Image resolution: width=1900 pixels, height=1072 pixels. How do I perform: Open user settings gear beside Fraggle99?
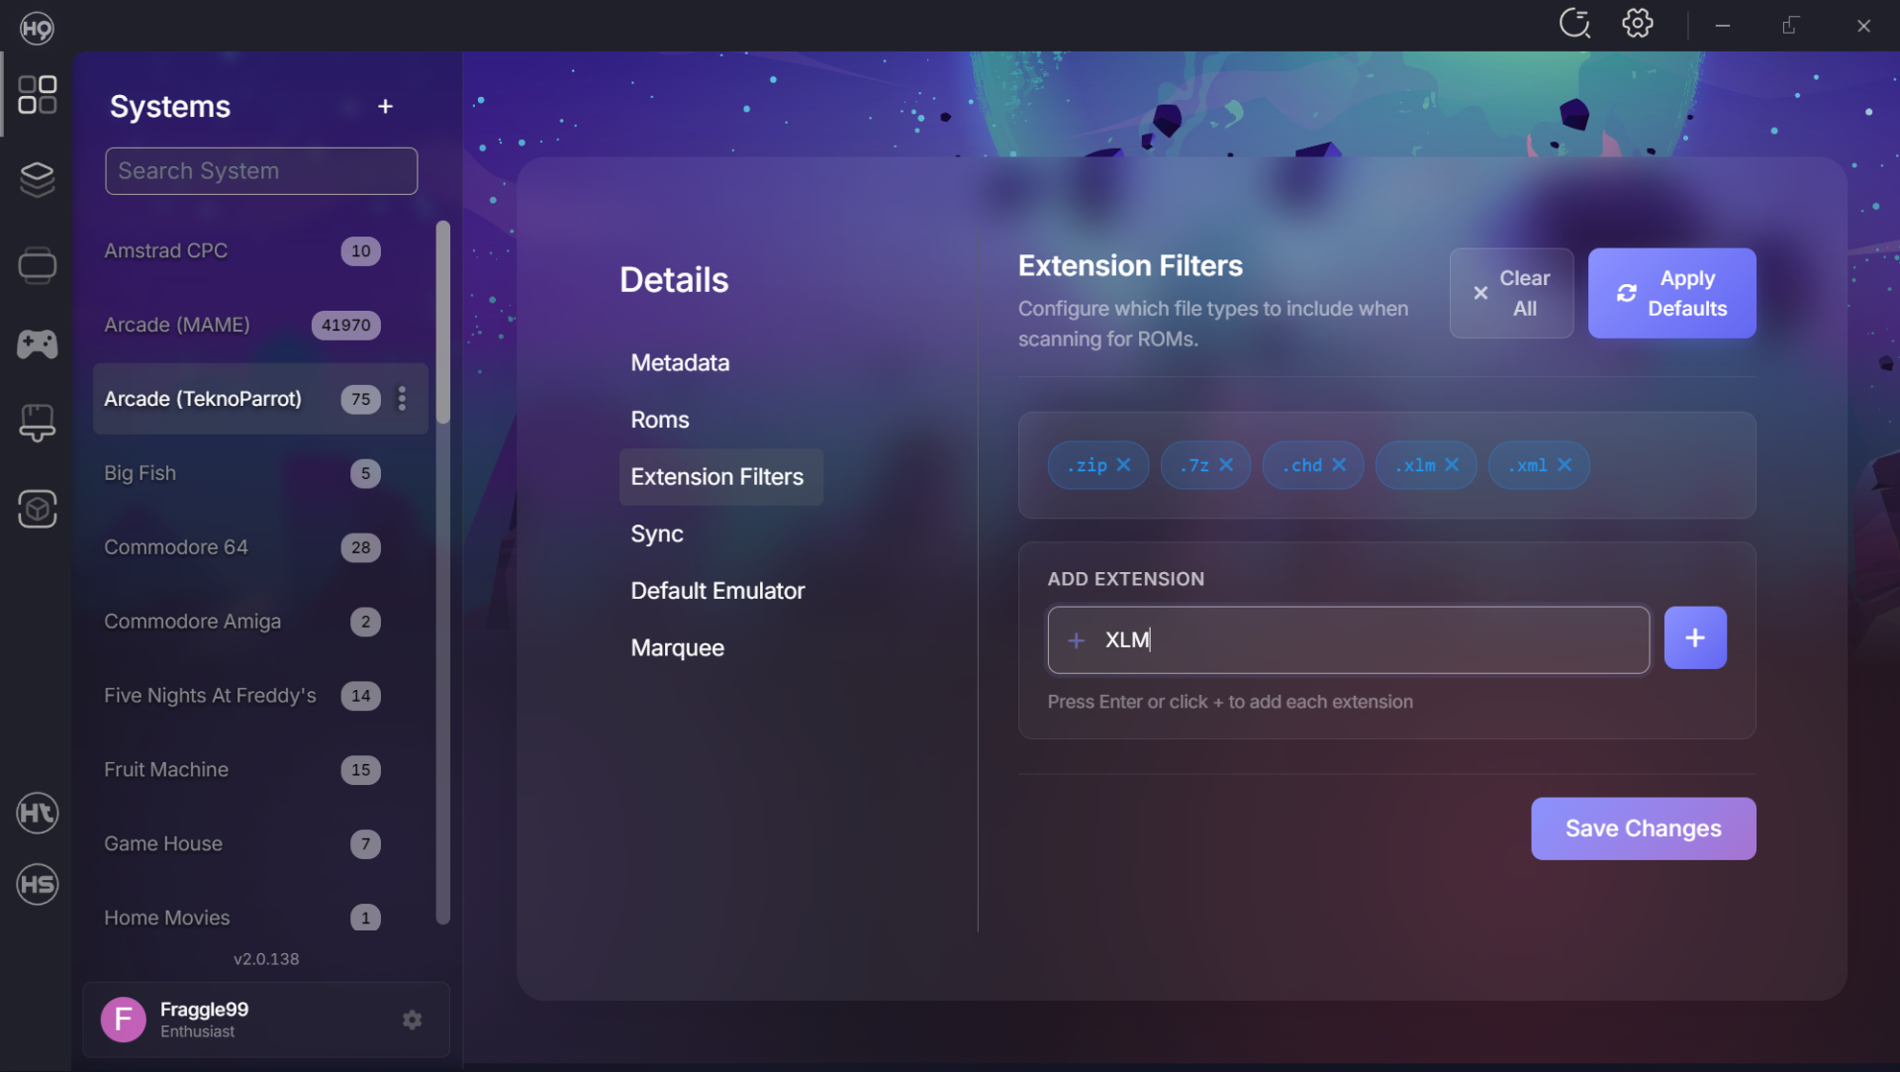413,1020
